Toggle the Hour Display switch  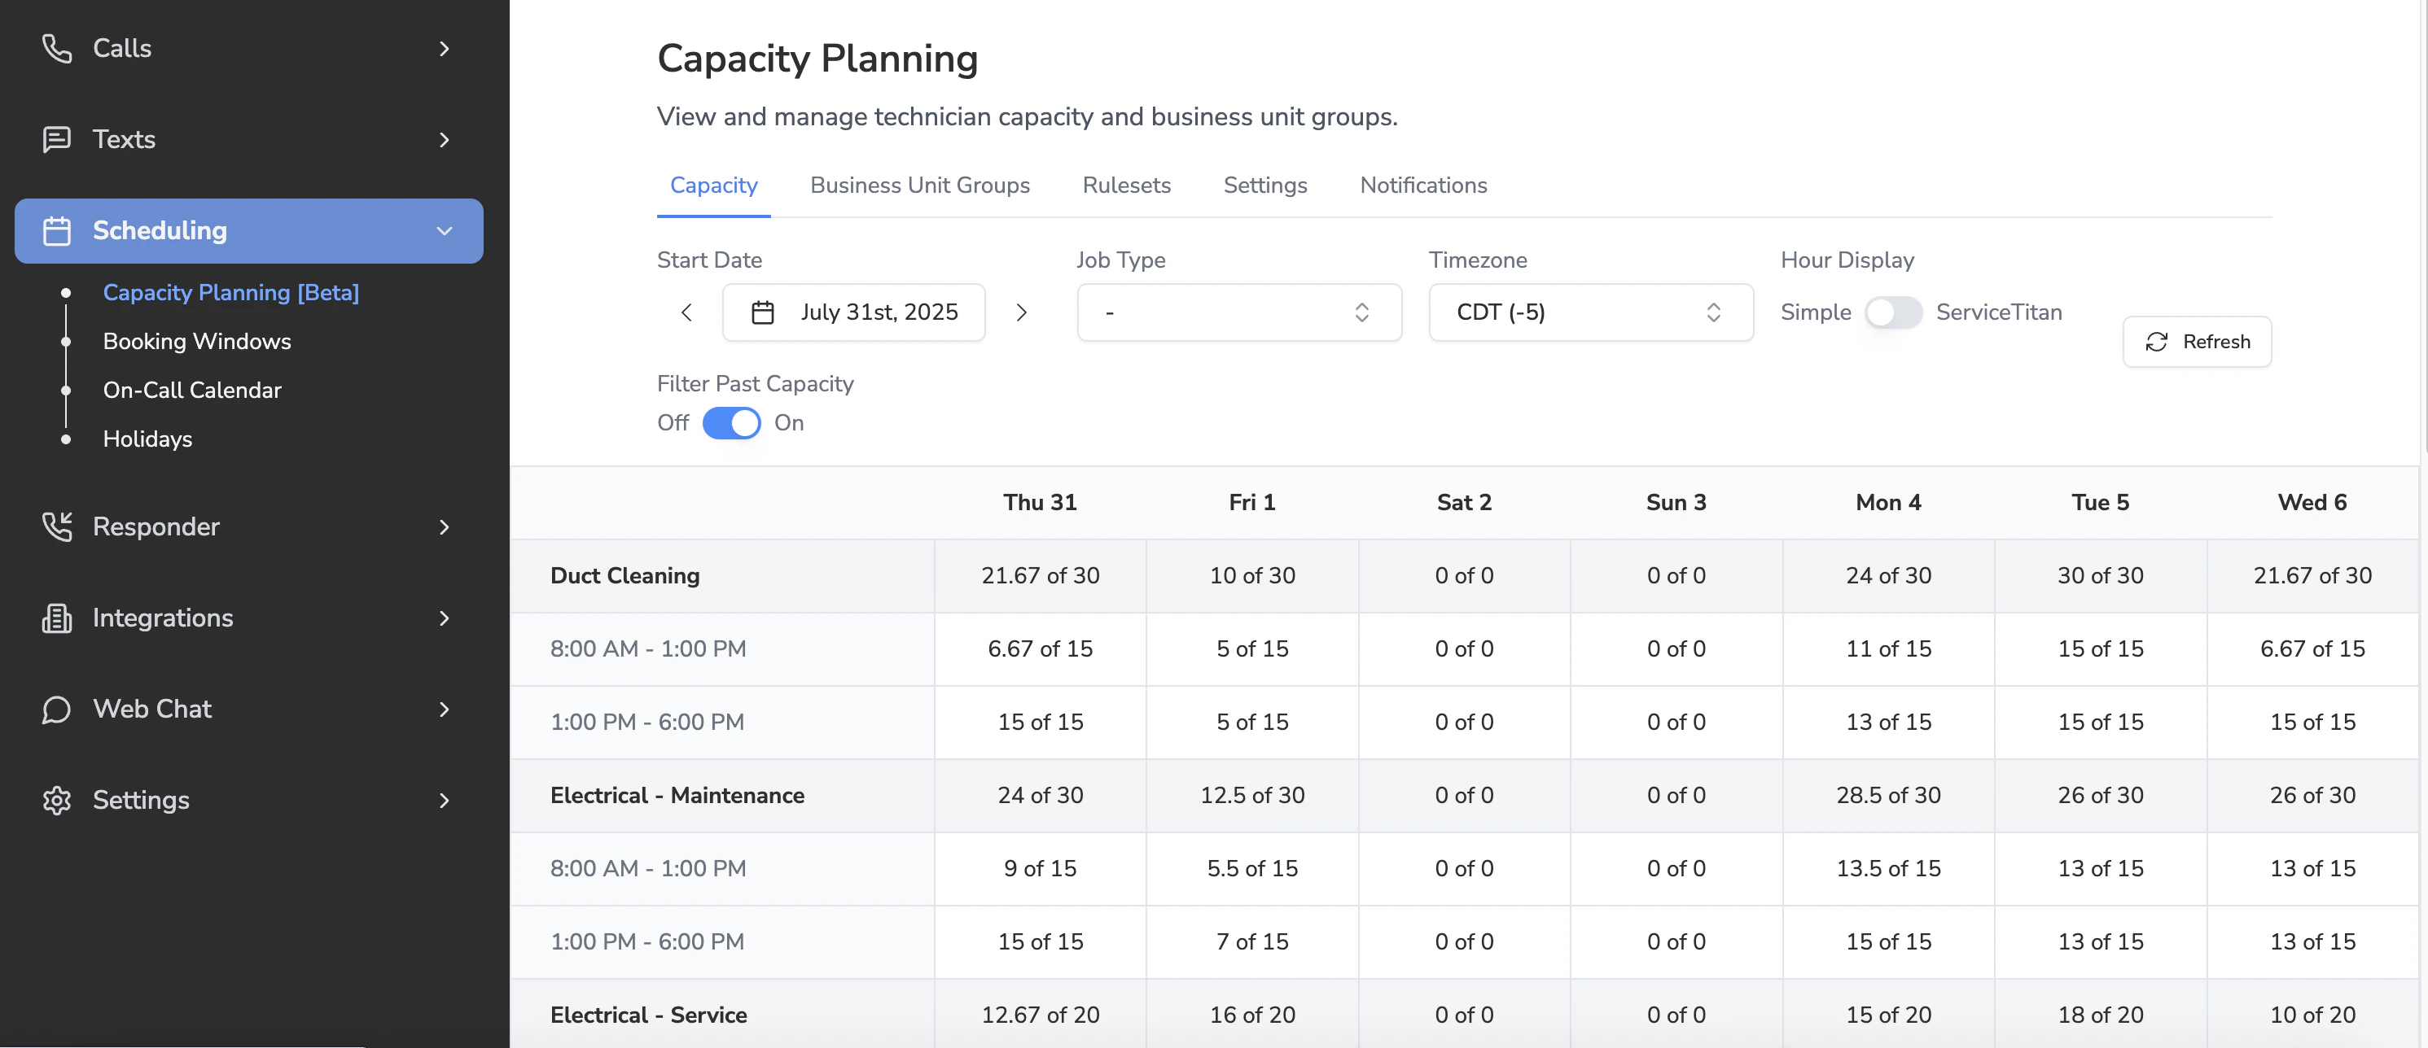[x=1892, y=312]
